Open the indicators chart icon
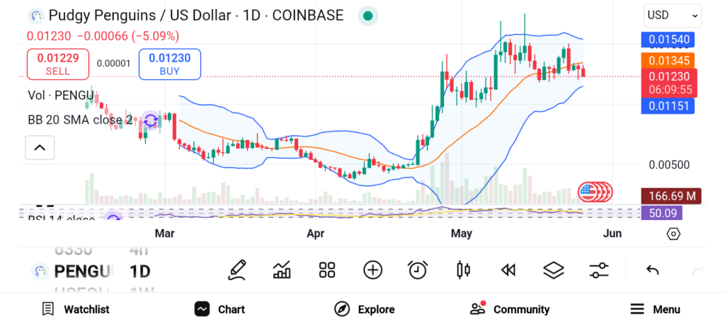725x326 pixels. tap(282, 270)
